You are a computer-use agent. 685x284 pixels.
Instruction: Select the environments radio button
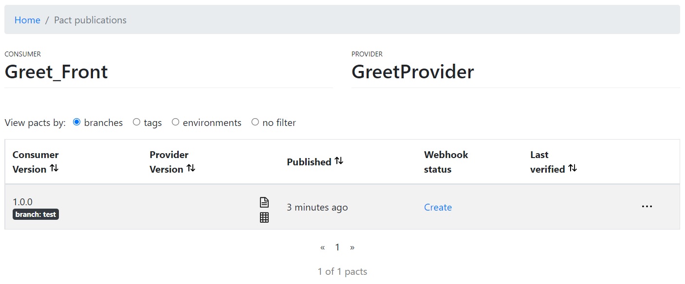point(175,122)
